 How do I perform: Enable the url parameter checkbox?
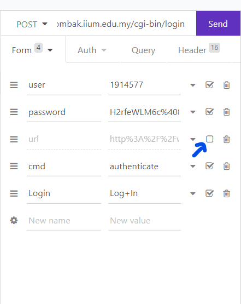pos(210,139)
